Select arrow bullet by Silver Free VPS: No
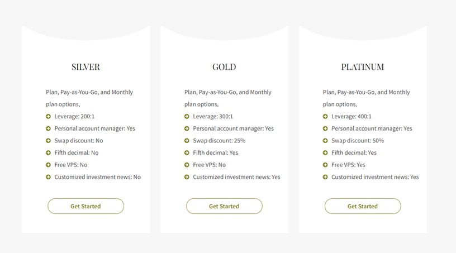 point(49,165)
